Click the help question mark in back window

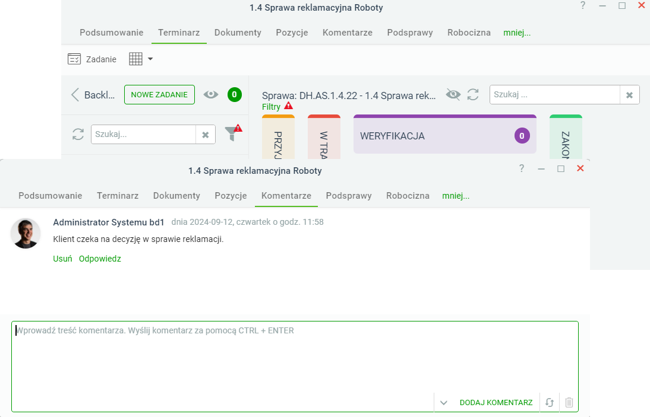tap(583, 5)
